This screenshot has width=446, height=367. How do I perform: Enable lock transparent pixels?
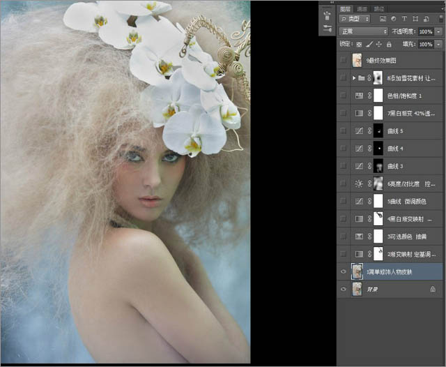tap(360, 43)
